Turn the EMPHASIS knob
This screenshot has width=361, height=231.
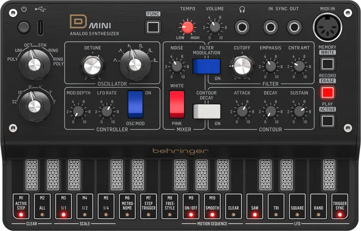click(x=271, y=66)
